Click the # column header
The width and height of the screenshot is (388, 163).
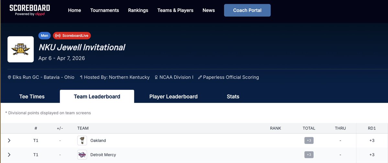point(36,128)
